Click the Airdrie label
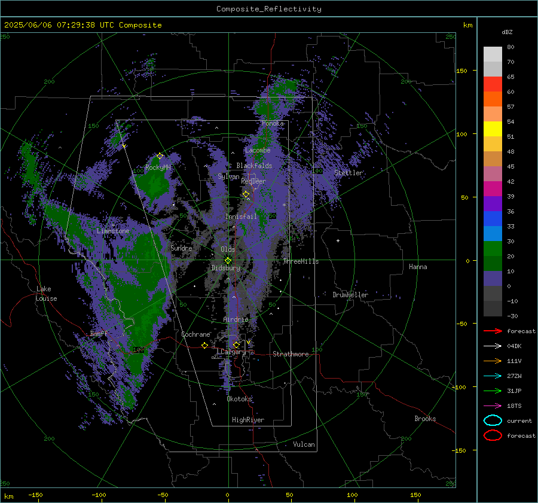Screen dimensions: 538x503 pos(236,319)
